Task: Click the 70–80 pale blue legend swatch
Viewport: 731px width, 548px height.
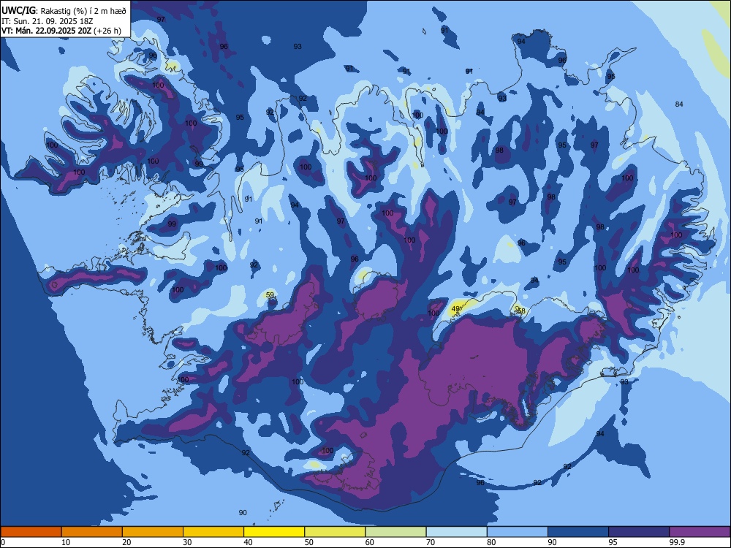Action: coord(456,532)
